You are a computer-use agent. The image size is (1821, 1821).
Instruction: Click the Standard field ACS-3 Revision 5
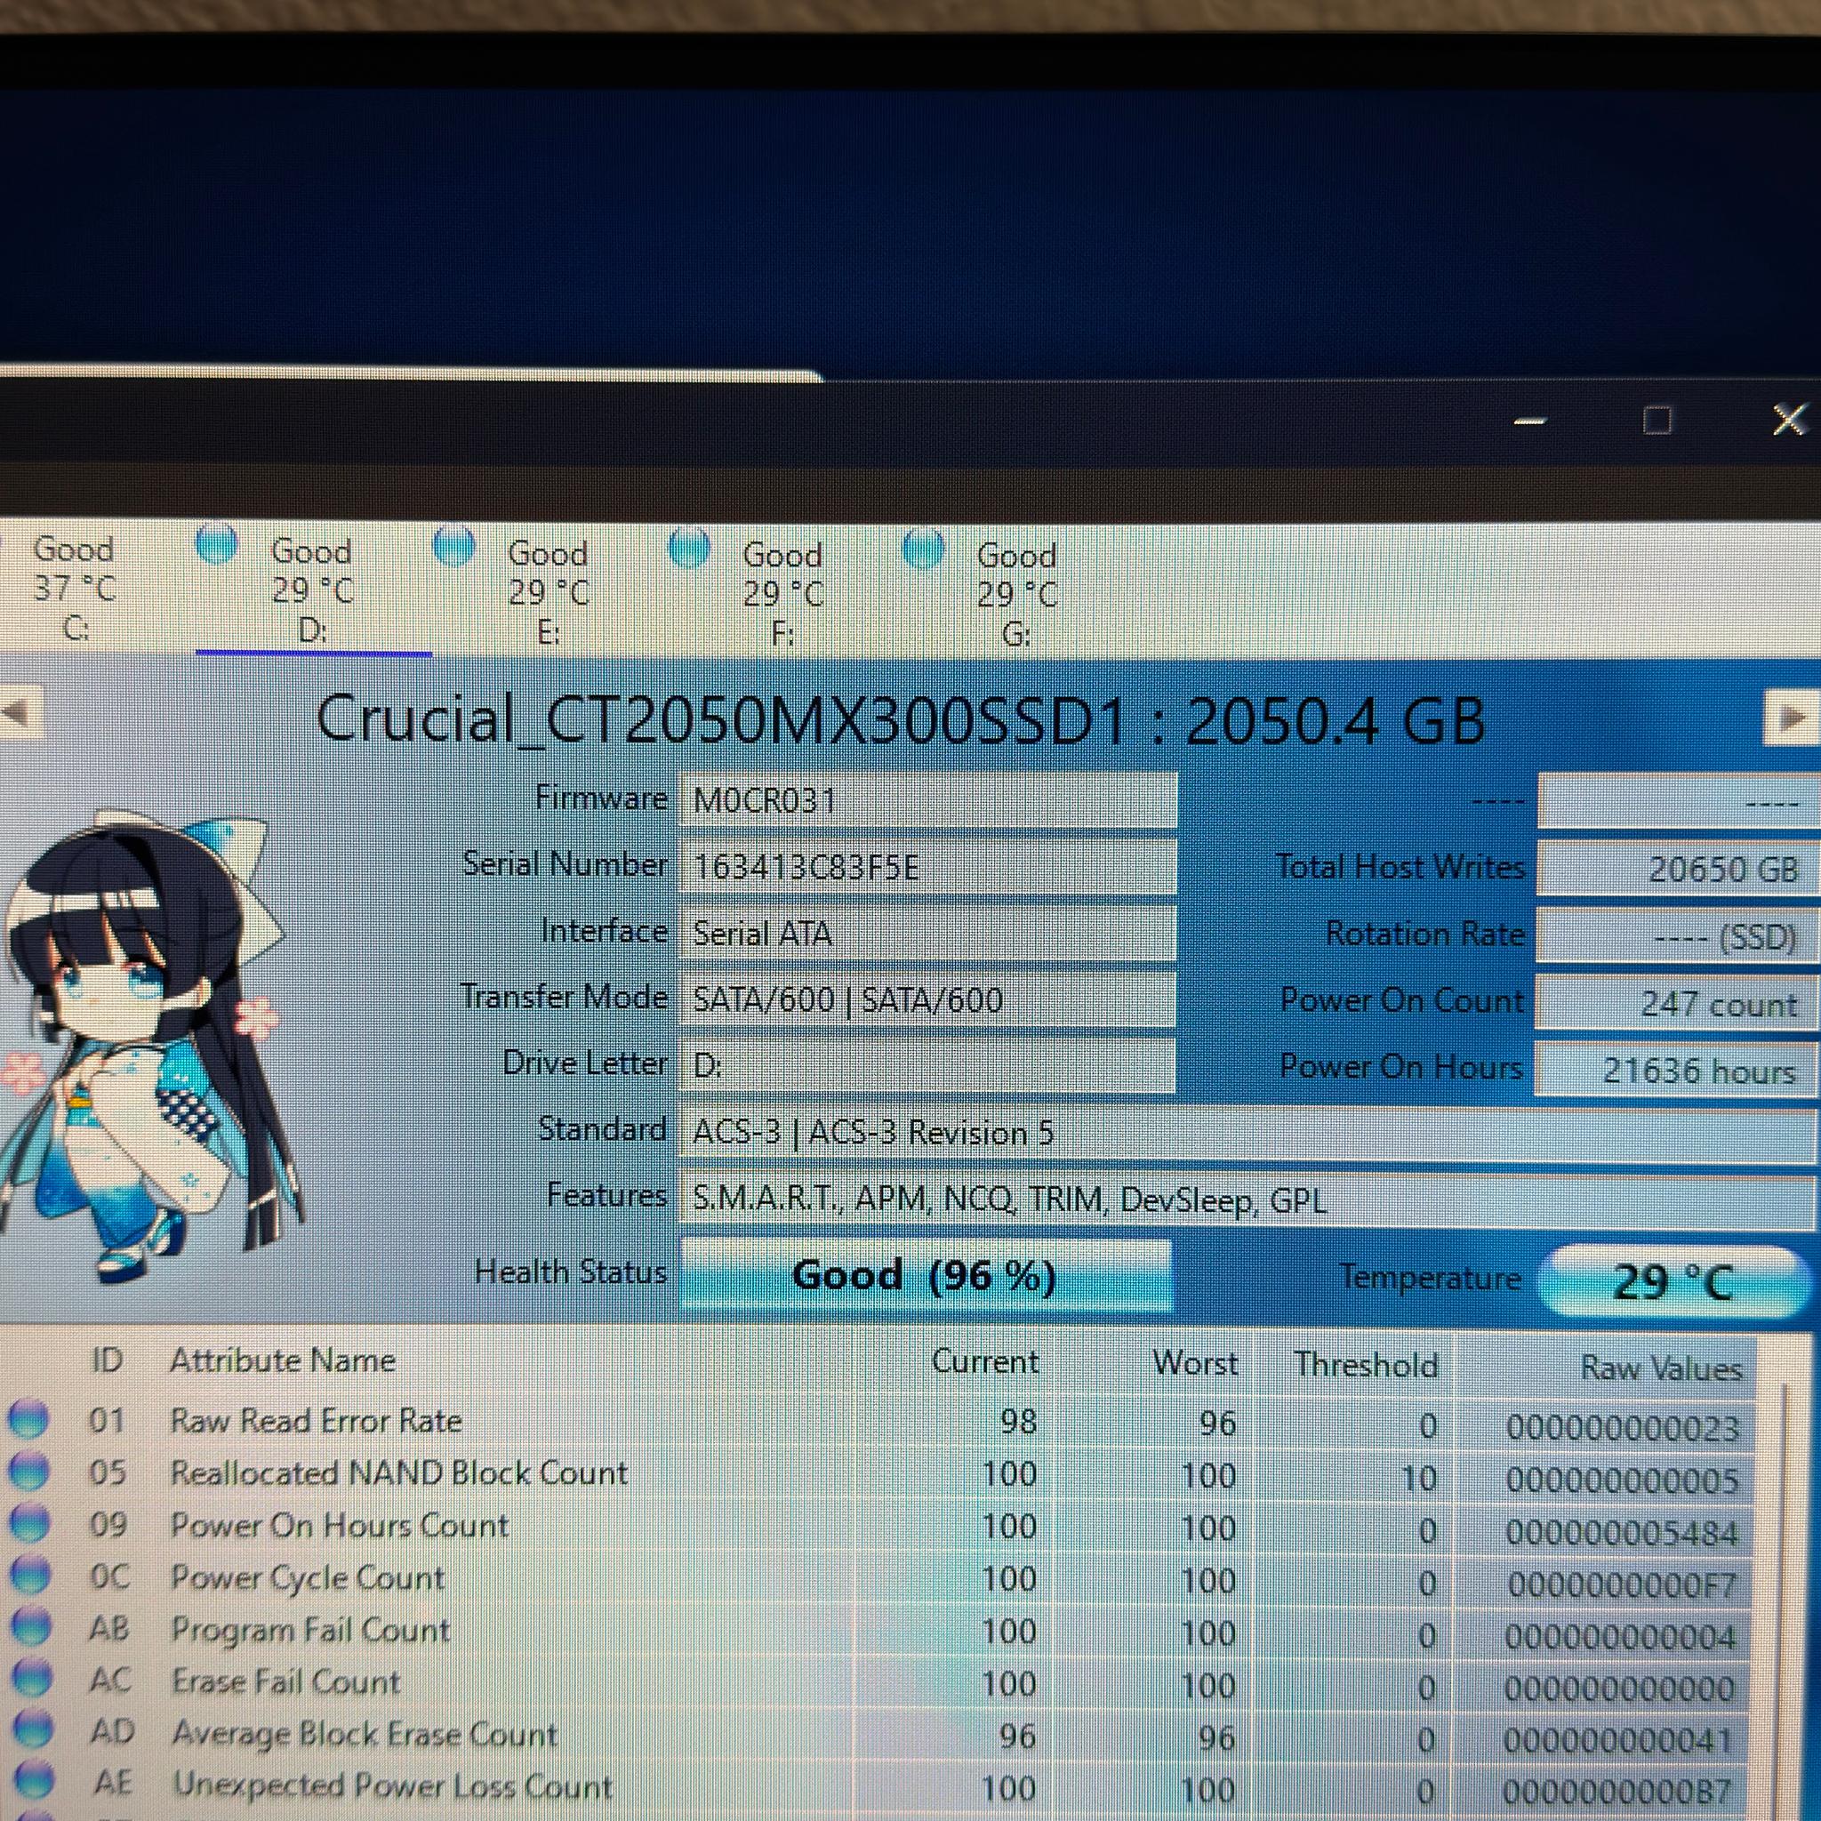tap(1247, 1132)
